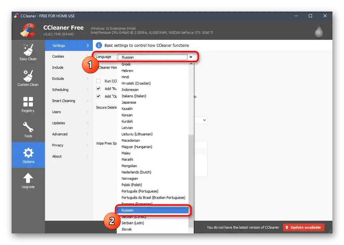
Task: Open the Advanced options page
Action: (69, 134)
